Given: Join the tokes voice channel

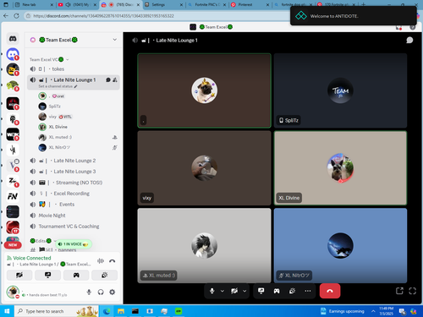Looking at the screenshot, I should [74, 69].
